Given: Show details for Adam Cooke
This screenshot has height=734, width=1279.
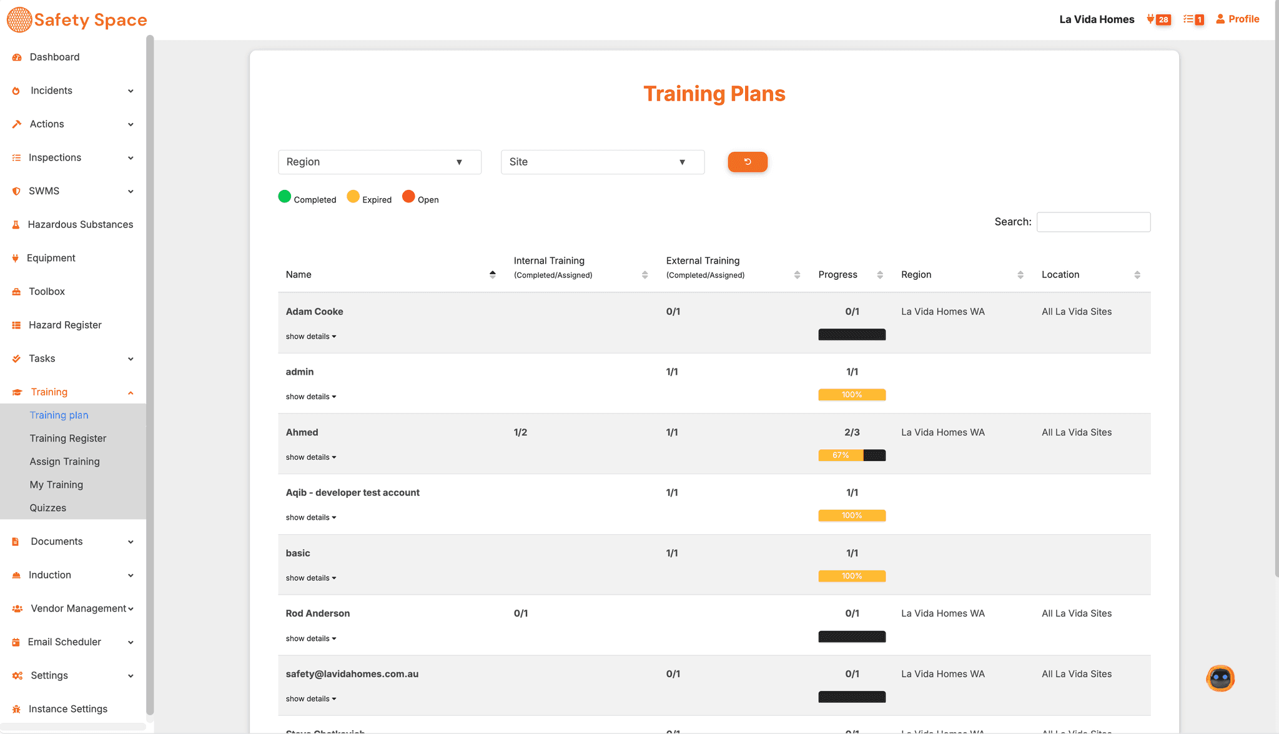Looking at the screenshot, I should 311,337.
